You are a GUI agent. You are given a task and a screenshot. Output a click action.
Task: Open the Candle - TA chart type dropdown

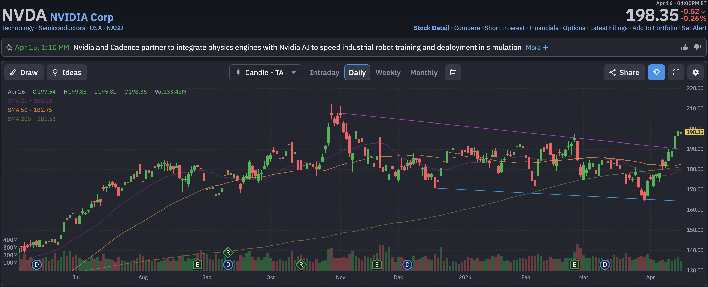point(265,72)
